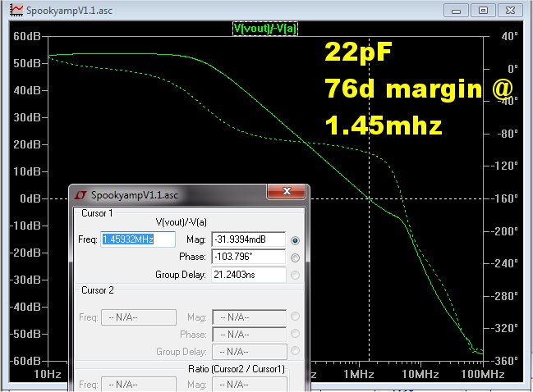Minimize the SpookyampV1.1.asc plot window
The width and height of the screenshot is (533, 392).
[x=456, y=11]
